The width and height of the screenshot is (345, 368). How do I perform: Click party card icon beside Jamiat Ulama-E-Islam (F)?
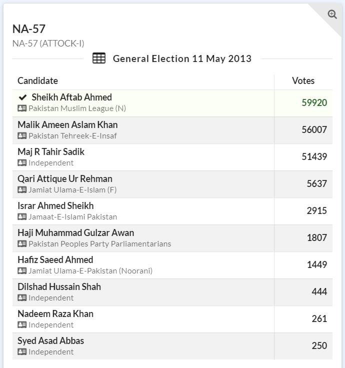22,189
